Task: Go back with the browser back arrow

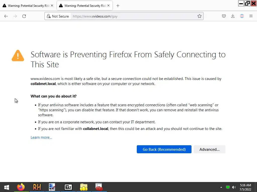Action: [x=6, y=16]
